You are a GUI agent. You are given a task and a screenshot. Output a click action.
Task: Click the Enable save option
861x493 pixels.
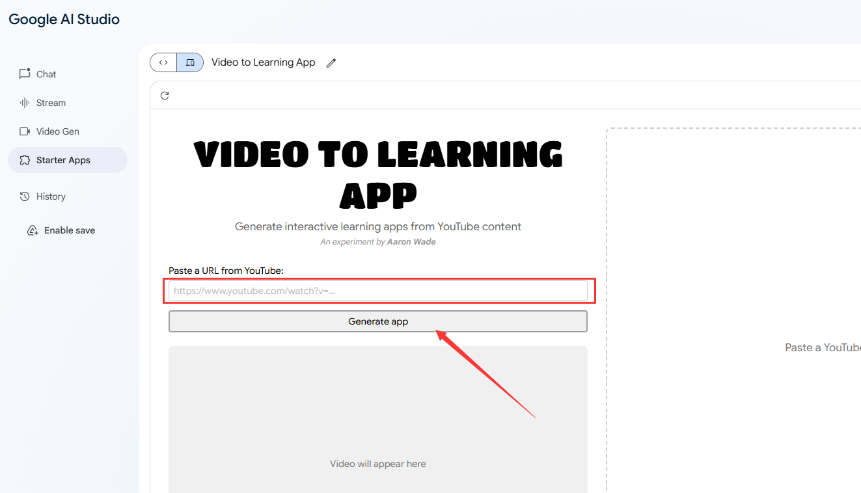tap(61, 230)
